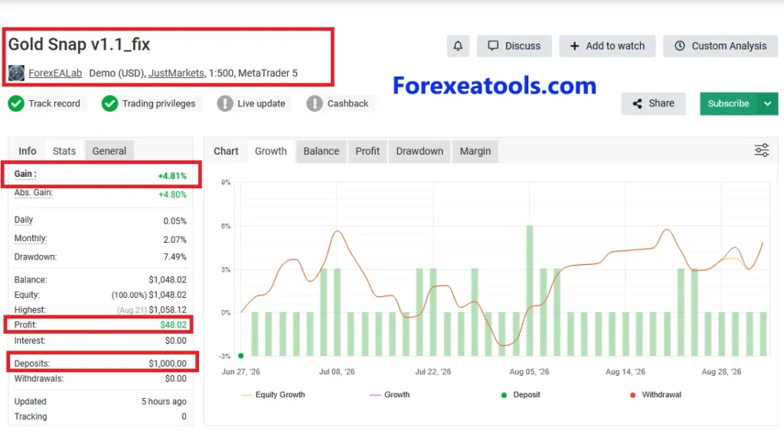Click the Jul 08, '26 axis label
This screenshot has width=784, height=431.
337,371
